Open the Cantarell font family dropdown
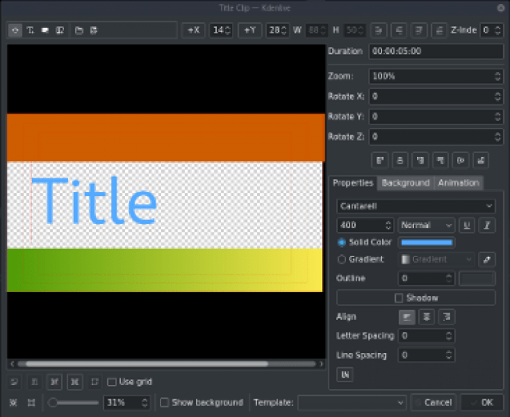 [x=415, y=206]
